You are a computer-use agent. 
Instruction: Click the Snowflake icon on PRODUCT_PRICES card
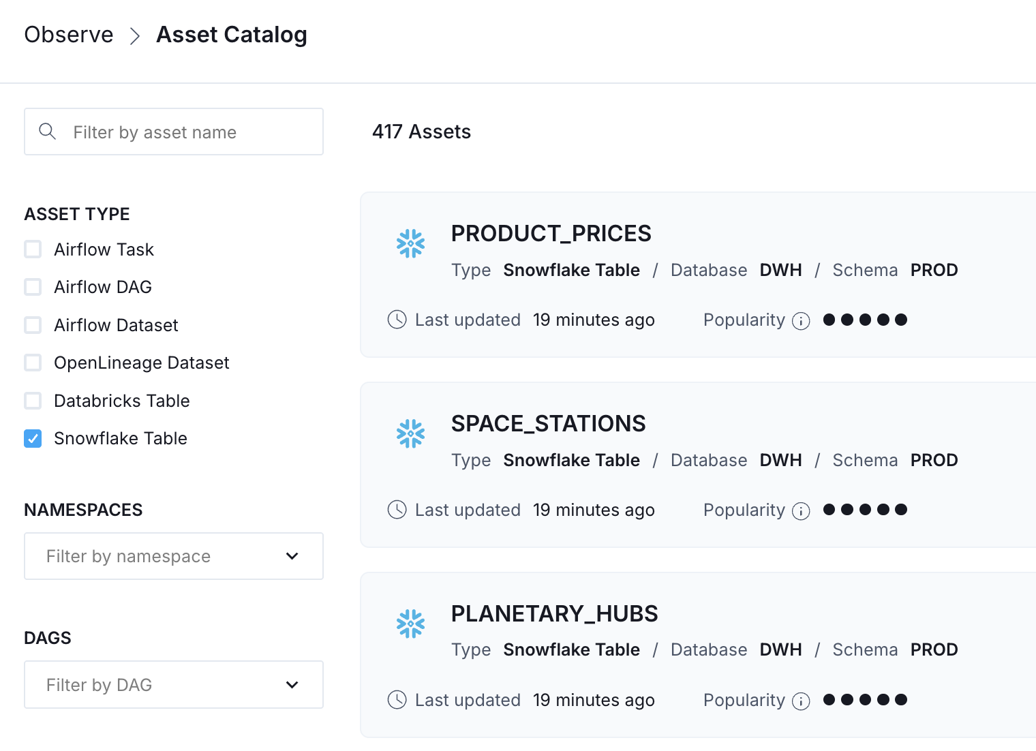(410, 243)
